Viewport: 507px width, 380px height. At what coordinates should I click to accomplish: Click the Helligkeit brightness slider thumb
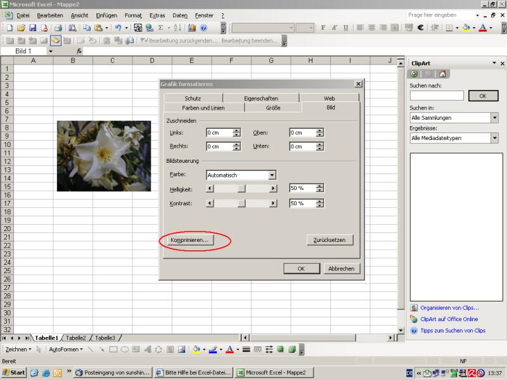241,189
